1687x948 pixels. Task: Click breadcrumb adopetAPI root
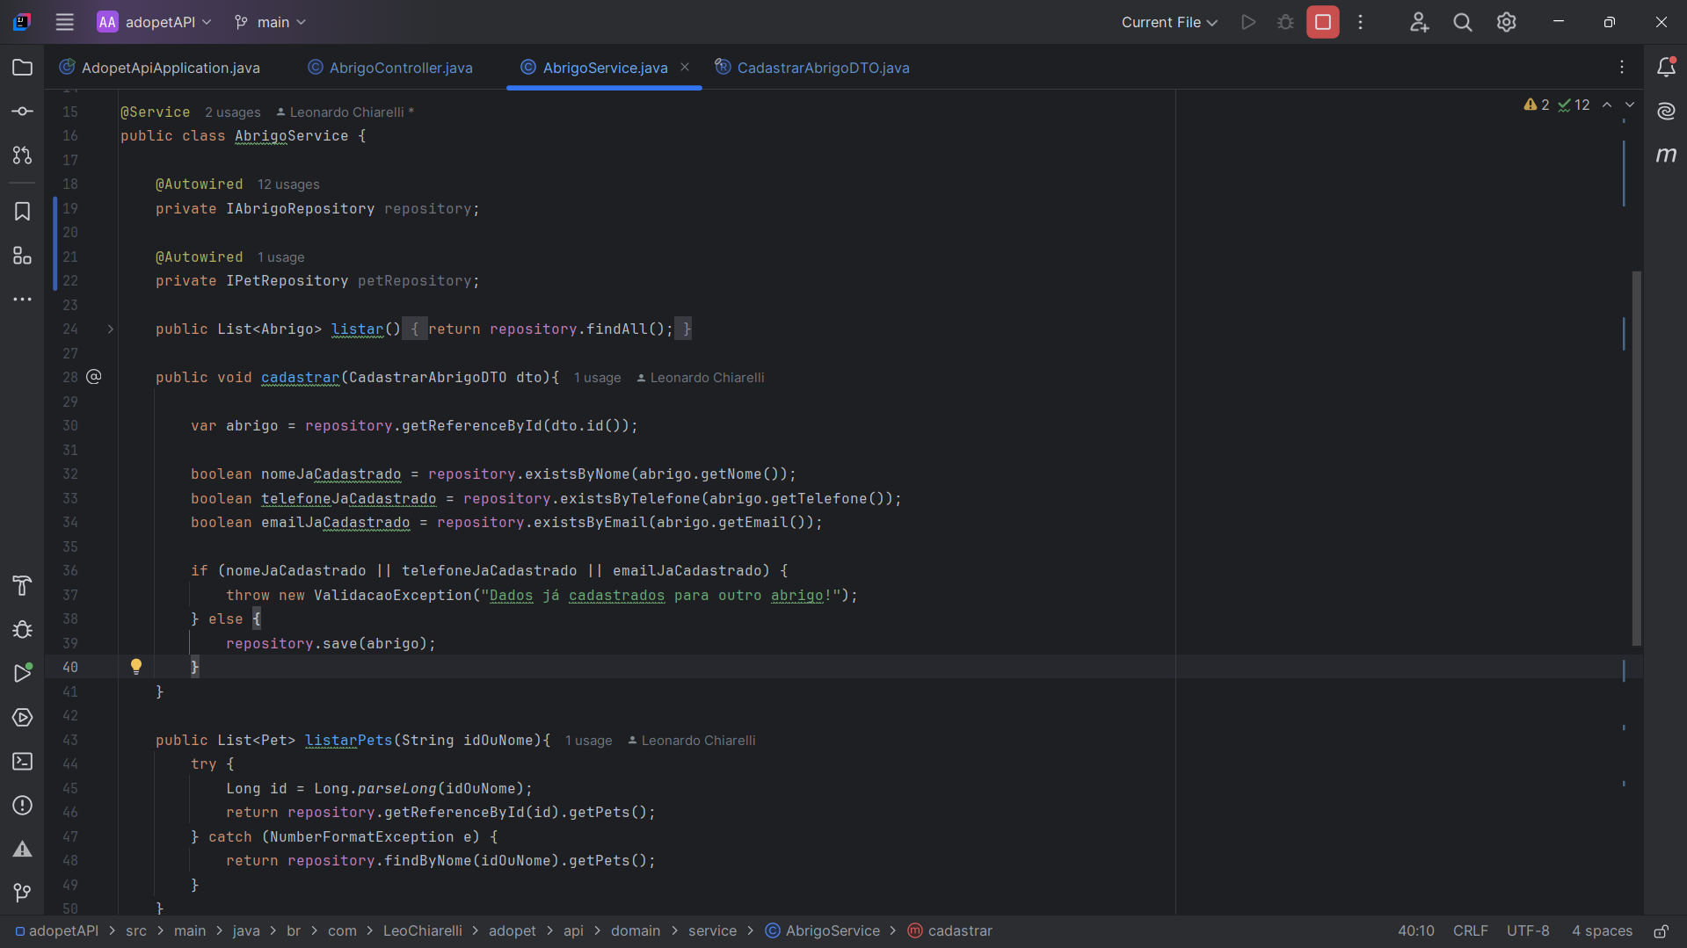(x=57, y=931)
